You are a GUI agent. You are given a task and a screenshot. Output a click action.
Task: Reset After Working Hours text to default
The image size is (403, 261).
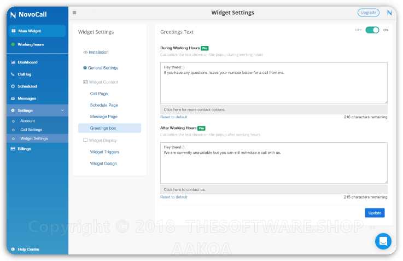coord(174,197)
